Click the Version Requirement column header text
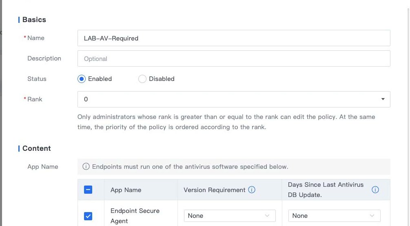 [x=215, y=190]
